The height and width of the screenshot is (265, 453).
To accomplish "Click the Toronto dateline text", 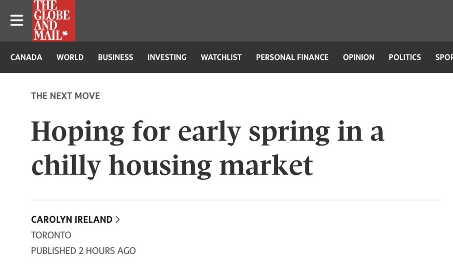I will (51, 235).
